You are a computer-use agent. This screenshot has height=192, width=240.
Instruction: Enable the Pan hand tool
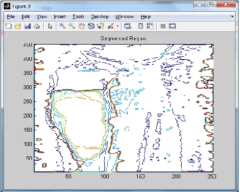[81, 26]
